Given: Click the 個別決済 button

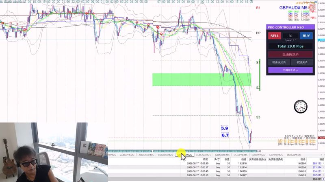Looking at the screenshot, I should pyautogui.click(x=302, y=62).
